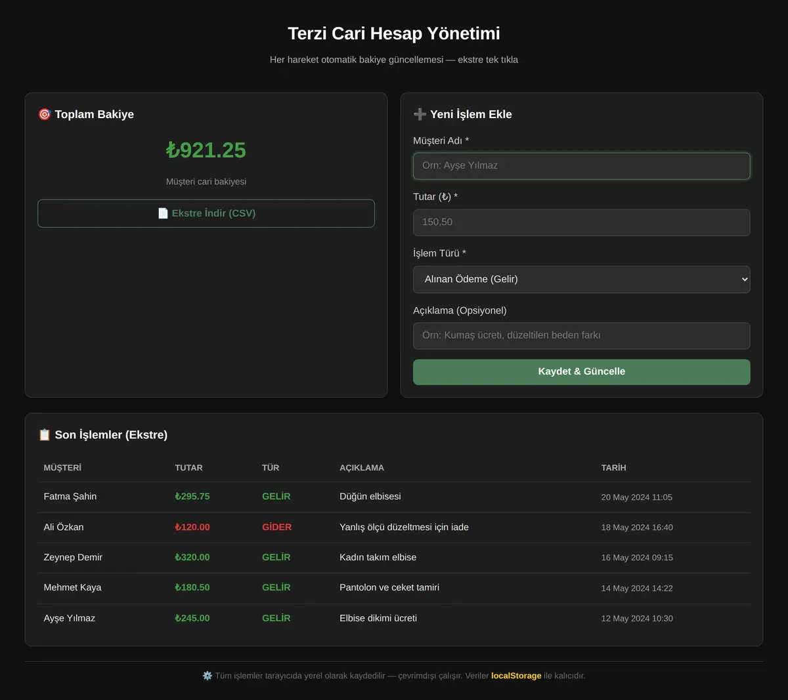Download statement with Ekstre İndir (CSV) button
The width and height of the screenshot is (788, 700).
[x=206, y=213]
